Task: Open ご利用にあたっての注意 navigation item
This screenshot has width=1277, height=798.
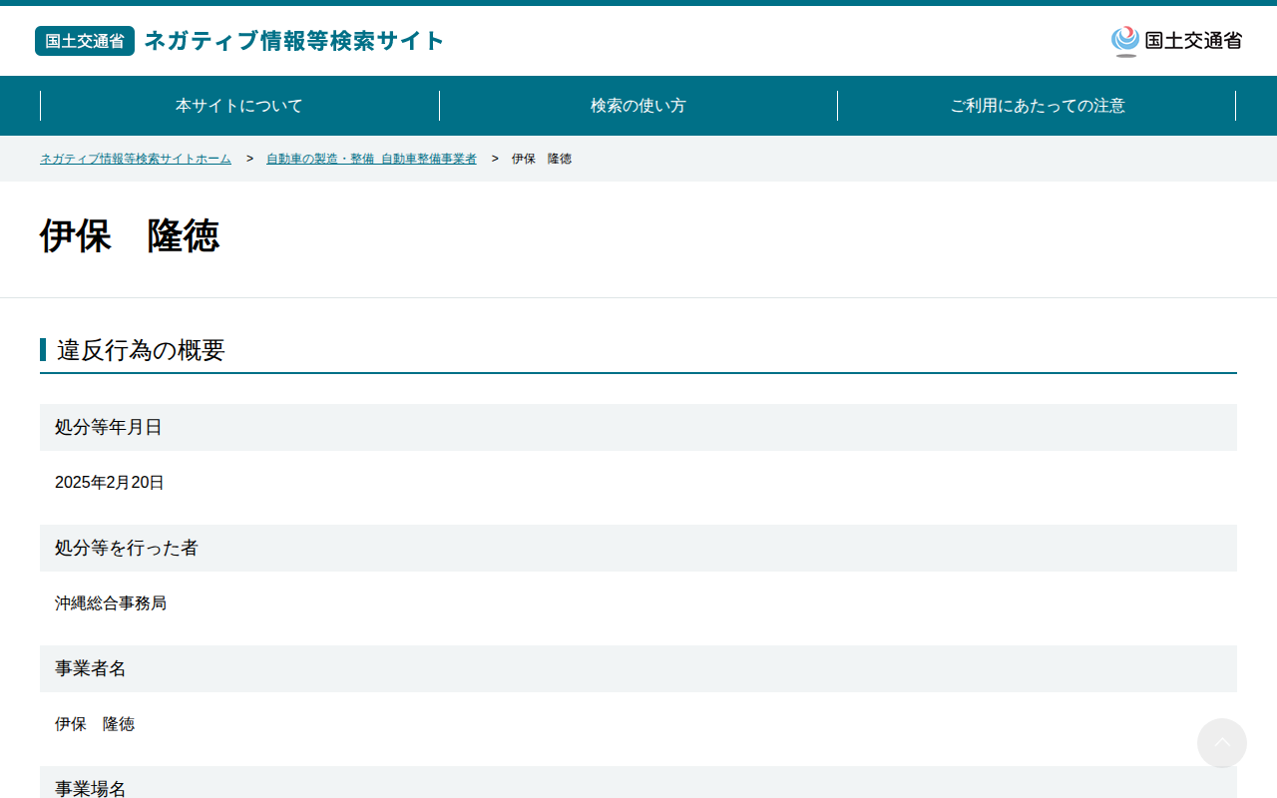Action: (1038, 106)
